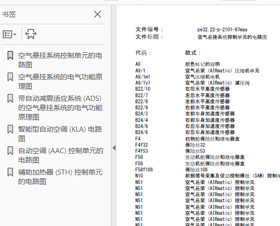Image resolution: width=280 pixels, height=226 pixels.
Task: Click code B24/4
Action: click(x=142, y=120)
